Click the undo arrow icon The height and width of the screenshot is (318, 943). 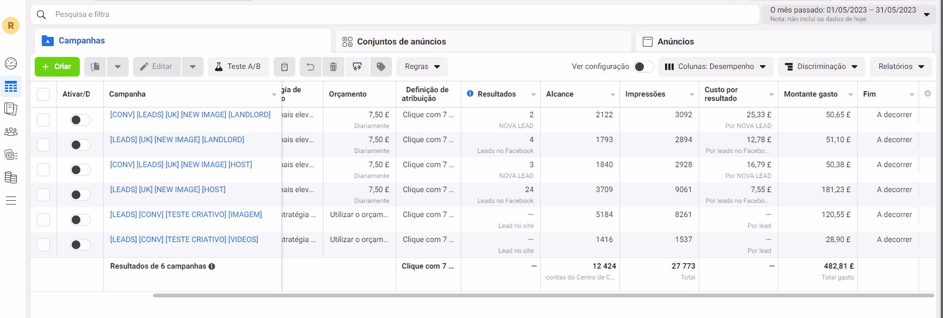click(311, 67)
